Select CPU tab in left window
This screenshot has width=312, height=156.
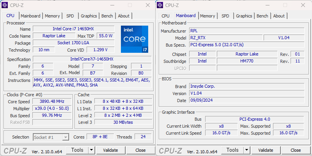(11, 16)
